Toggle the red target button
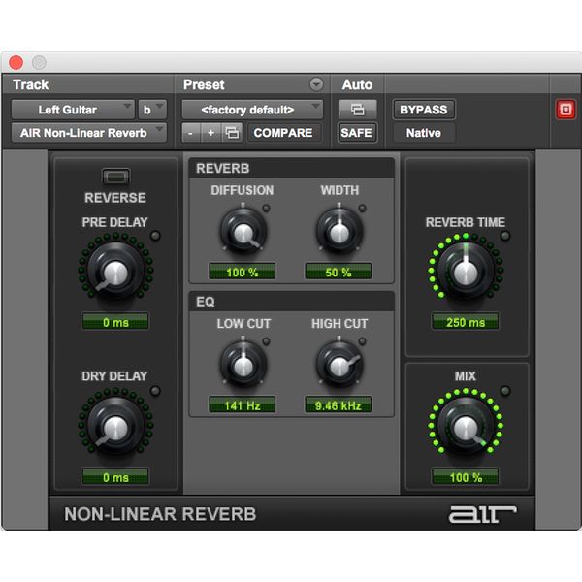The image size is (582, 582). point(566,110)
